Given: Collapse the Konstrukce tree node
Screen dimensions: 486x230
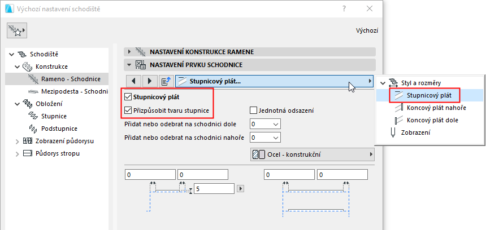Looking at the screenshot, I should [18, 67].
